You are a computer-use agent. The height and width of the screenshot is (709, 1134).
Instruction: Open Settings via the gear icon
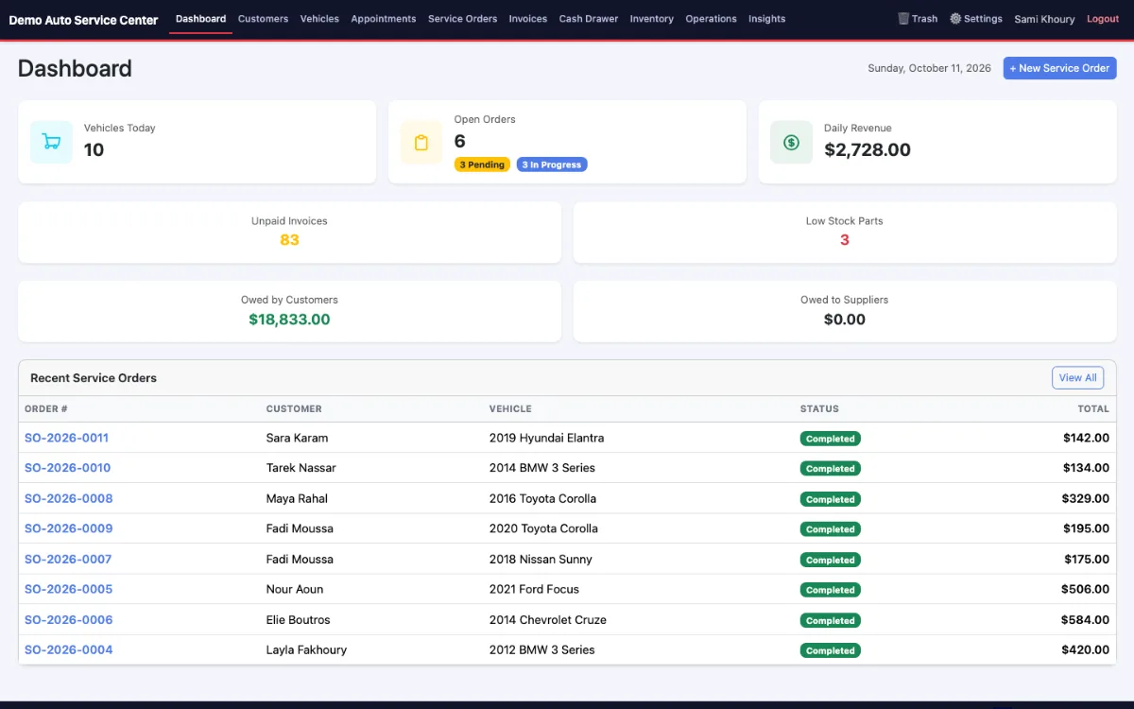click(955, 19)
